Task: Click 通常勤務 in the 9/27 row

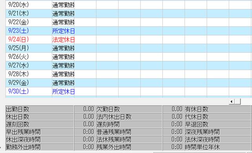Action: tap(63, 66)
